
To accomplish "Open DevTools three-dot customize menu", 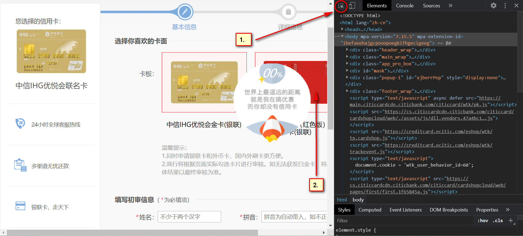I will [505, 5].
